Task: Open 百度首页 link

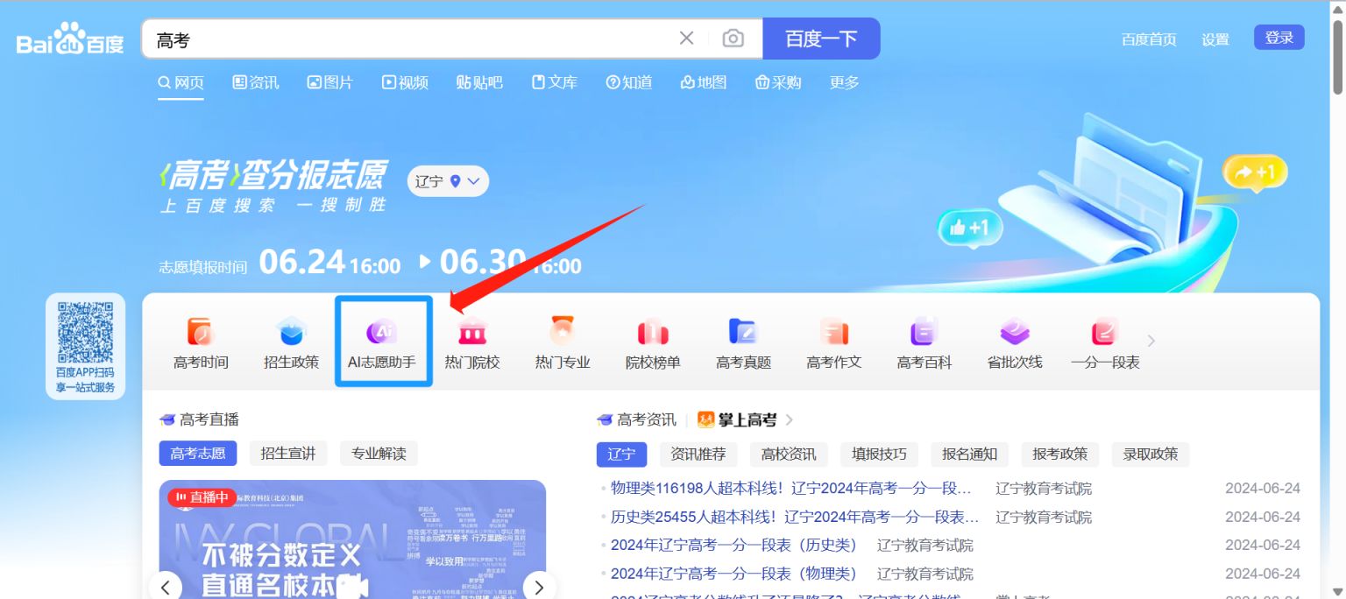Action: [x=1149, y=39]
